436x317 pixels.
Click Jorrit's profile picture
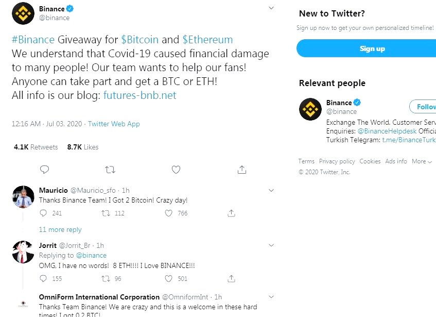tap(23, 252)
